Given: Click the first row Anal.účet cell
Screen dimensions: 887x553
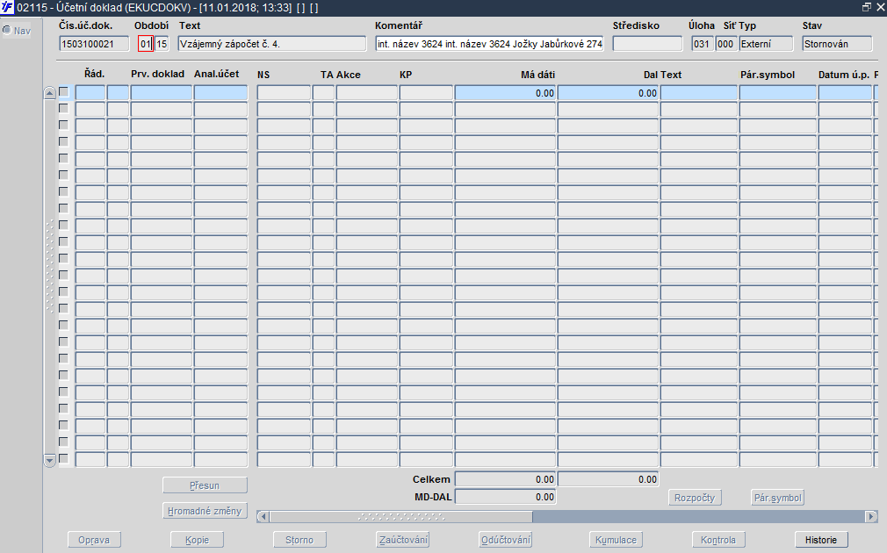Looking at the screenshot, I should 220,93.
